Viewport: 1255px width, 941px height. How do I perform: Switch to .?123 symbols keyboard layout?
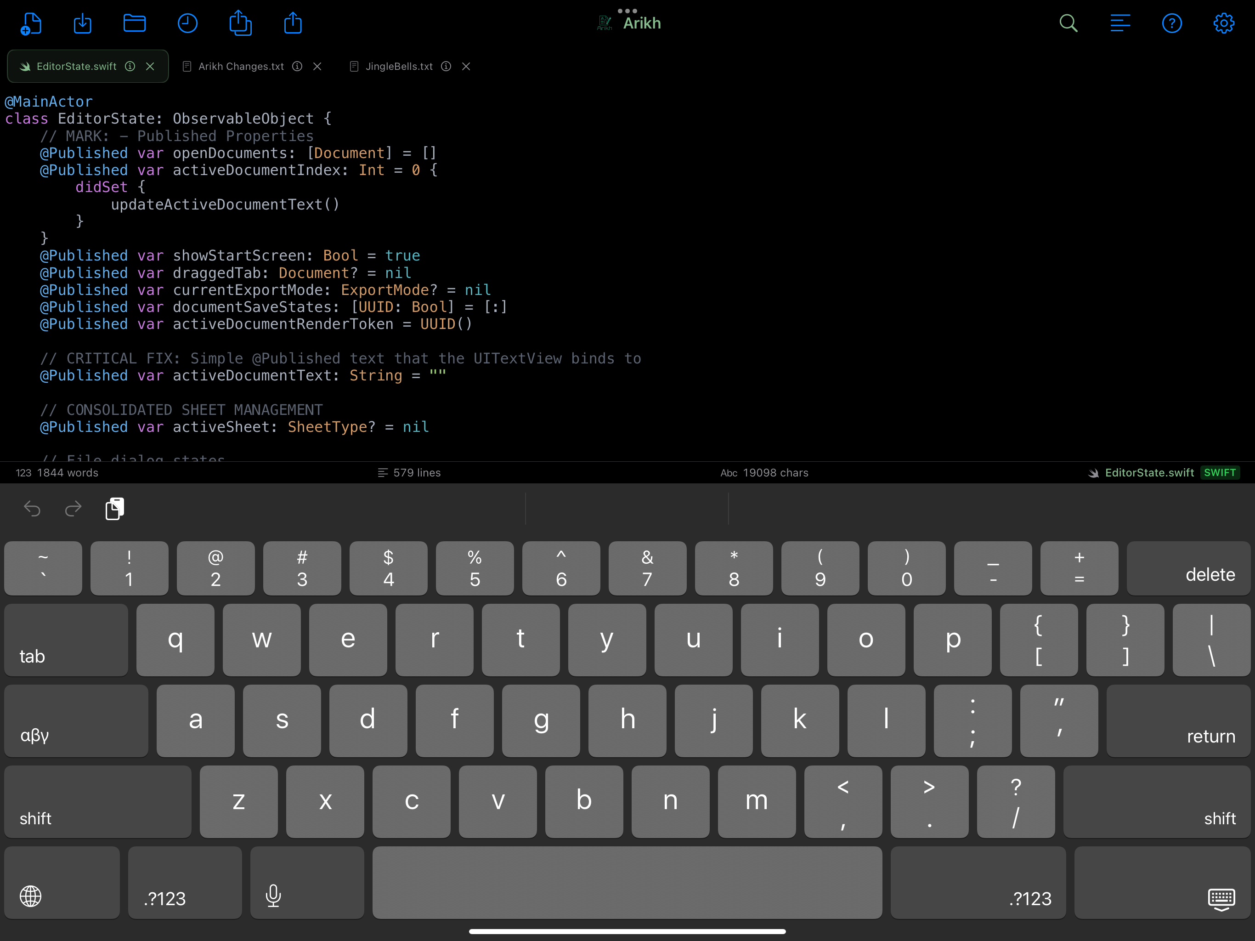(185, 883)
